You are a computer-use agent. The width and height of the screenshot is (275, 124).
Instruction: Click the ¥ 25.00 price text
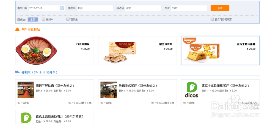click(x=168, y=49)
